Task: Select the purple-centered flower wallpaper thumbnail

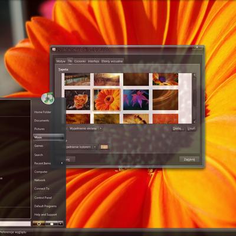Action: coord(165,79)
